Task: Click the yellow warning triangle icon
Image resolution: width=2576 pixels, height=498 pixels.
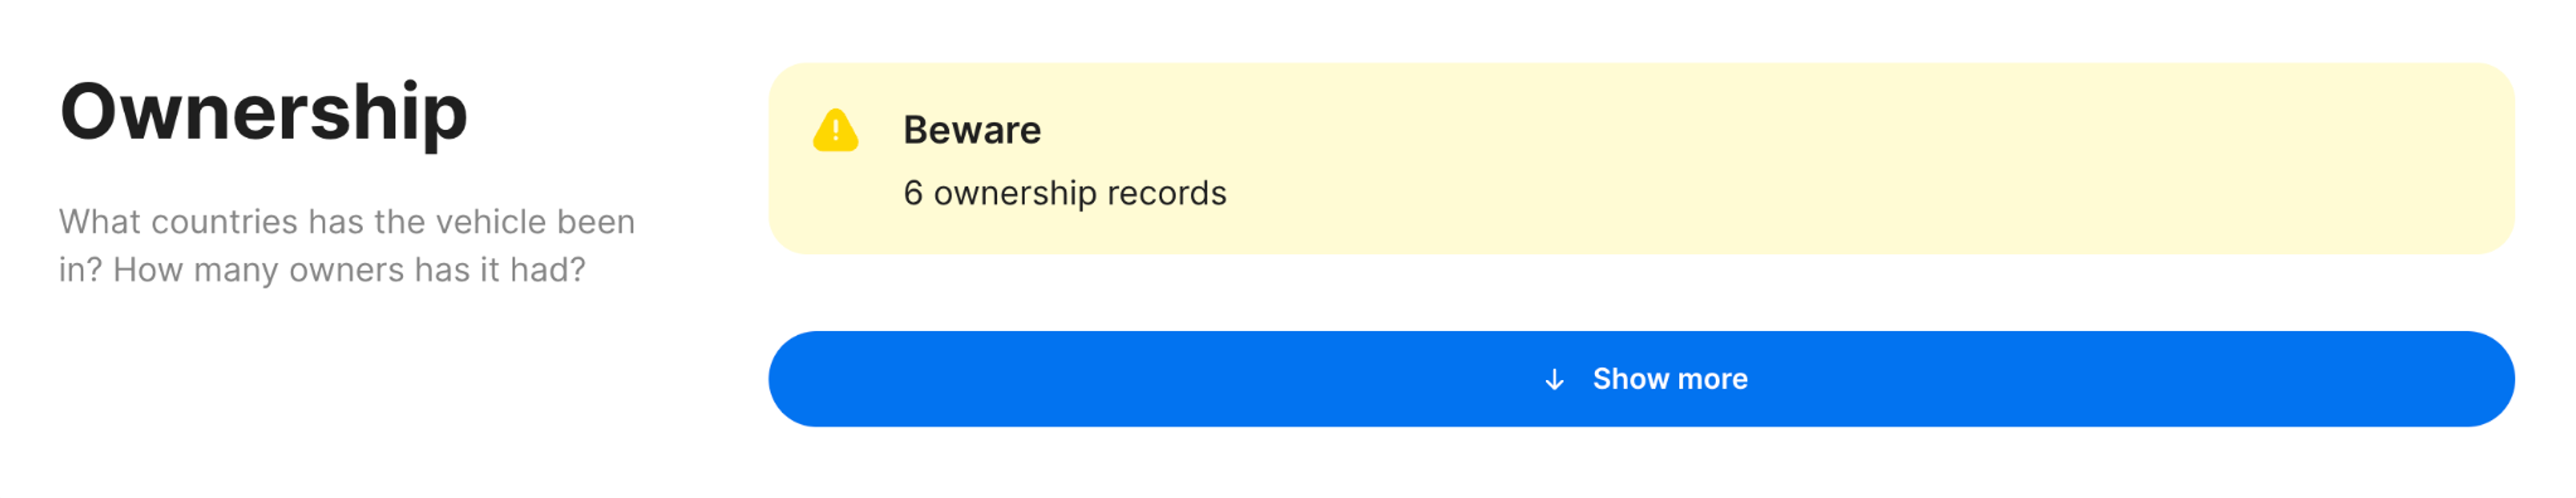Action: [835, 130]
